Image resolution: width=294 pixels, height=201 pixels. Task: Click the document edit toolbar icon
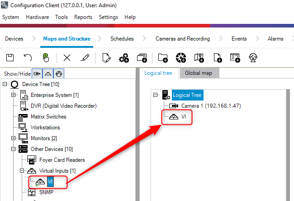pyautogui.click(x=106, y=58)
